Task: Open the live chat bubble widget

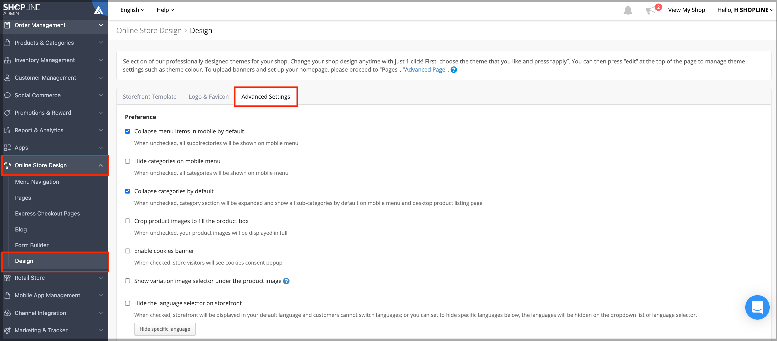Action: pyautogui.click(x=757, y=307)
